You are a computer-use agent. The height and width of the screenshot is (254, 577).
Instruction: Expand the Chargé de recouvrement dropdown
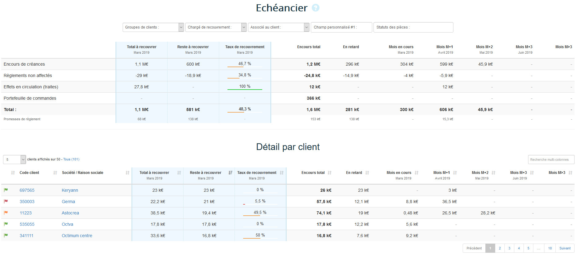click(x=216, y=27)
